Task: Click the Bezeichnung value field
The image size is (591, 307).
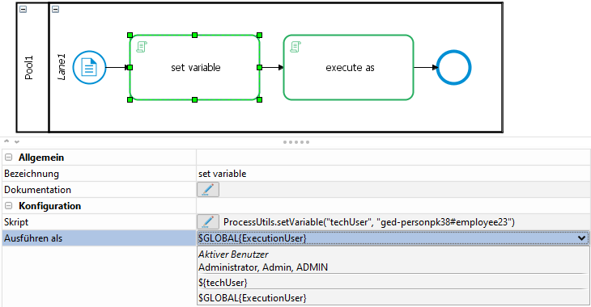Action: (393, 174)
